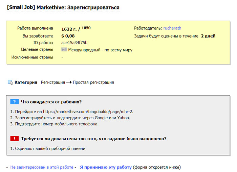Click '(форма откроется ниже)' note
The width and height of the screenshot is (237, 172).
[x=157, y=167]
